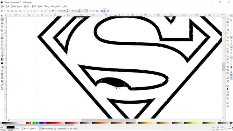Click the Save document icon
233x131 pixels.
[227, 22]
